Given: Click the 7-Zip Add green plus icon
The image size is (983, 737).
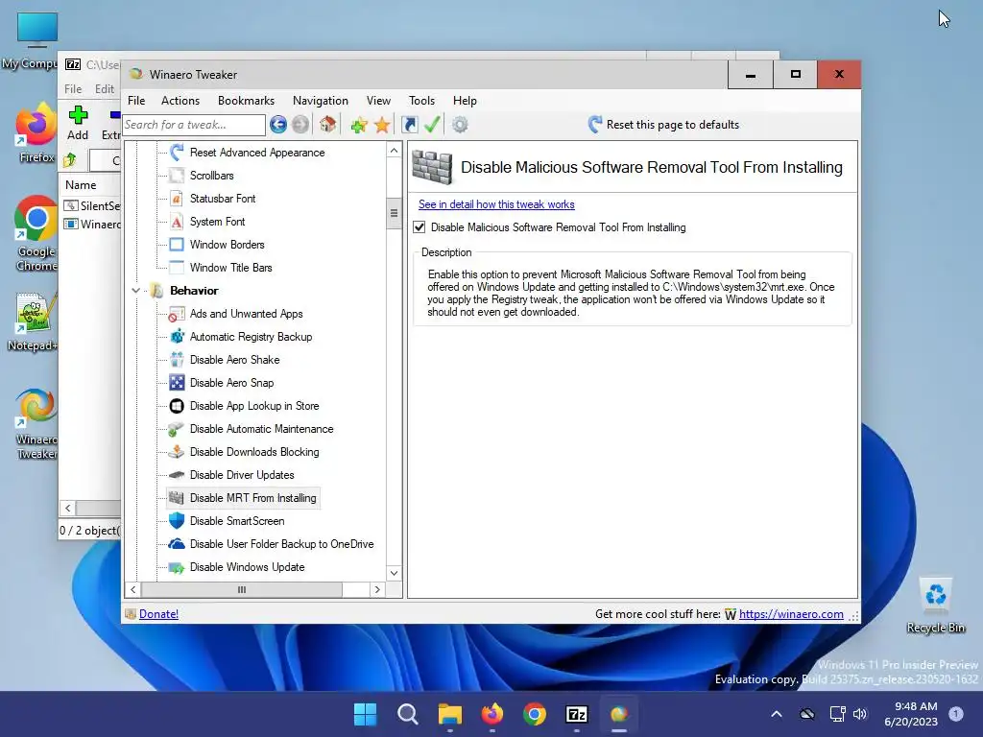Looking at the screenshot, I should click(x=78, y=115).
